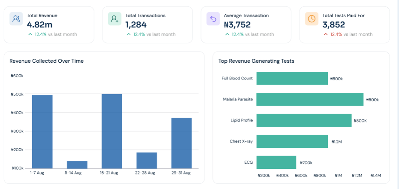399x189 pixels.
Task: Click the green trend arrow under Total Transactions
Action: tap(129, 34)
